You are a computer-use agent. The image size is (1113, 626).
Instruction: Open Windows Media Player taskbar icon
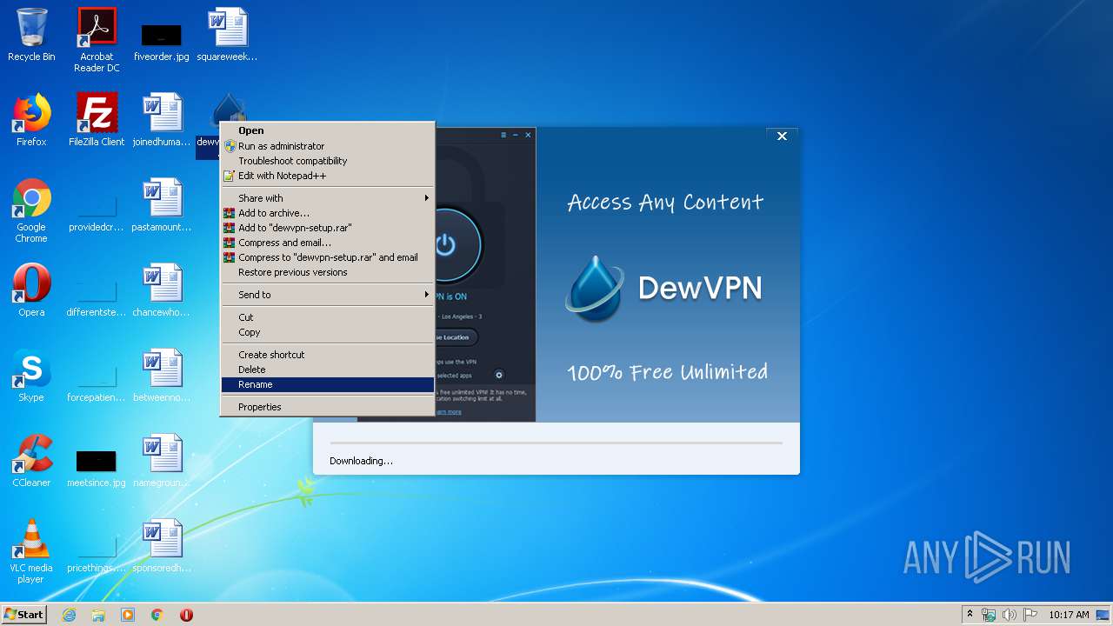pyautogui.click(x=128, y=615)
